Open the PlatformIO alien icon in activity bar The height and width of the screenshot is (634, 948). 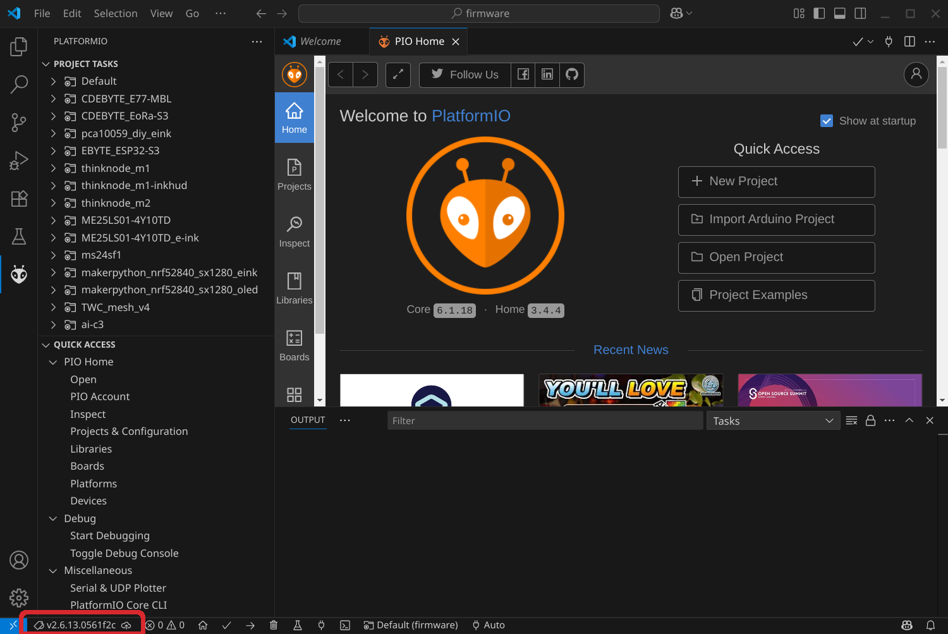[19, 274]
